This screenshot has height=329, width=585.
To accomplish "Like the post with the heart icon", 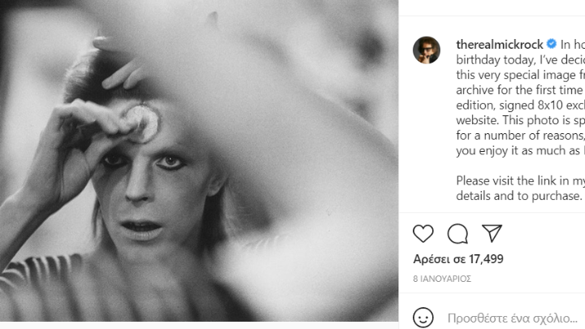I will coord(423,234).
